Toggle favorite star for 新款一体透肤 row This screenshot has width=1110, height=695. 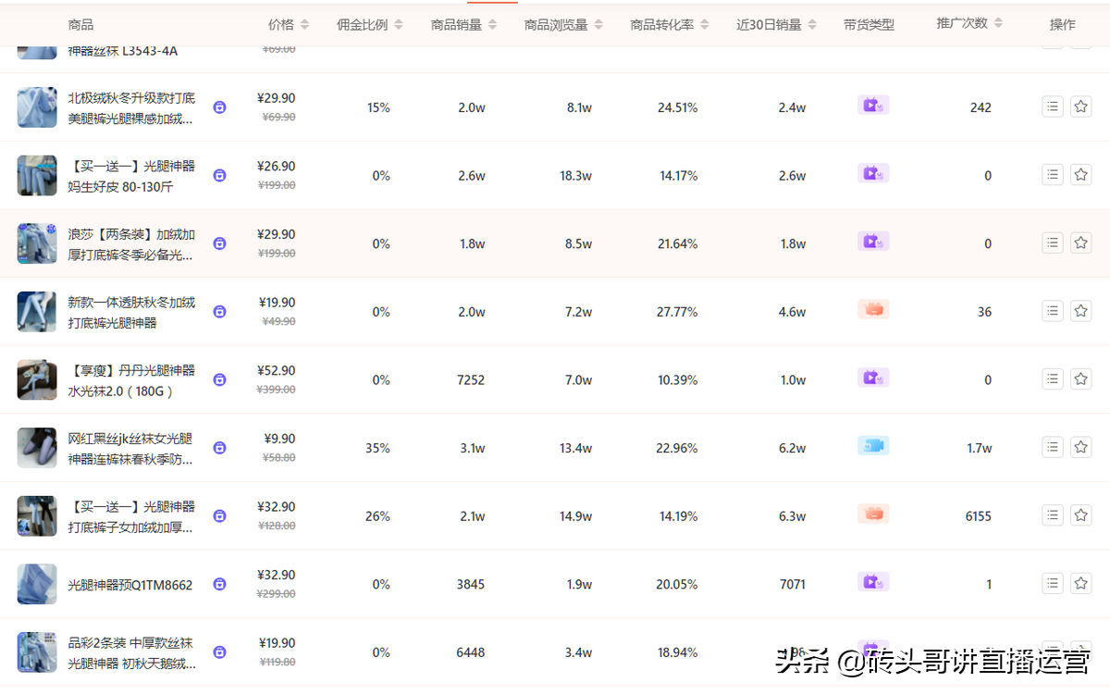tap(1081, 311)
